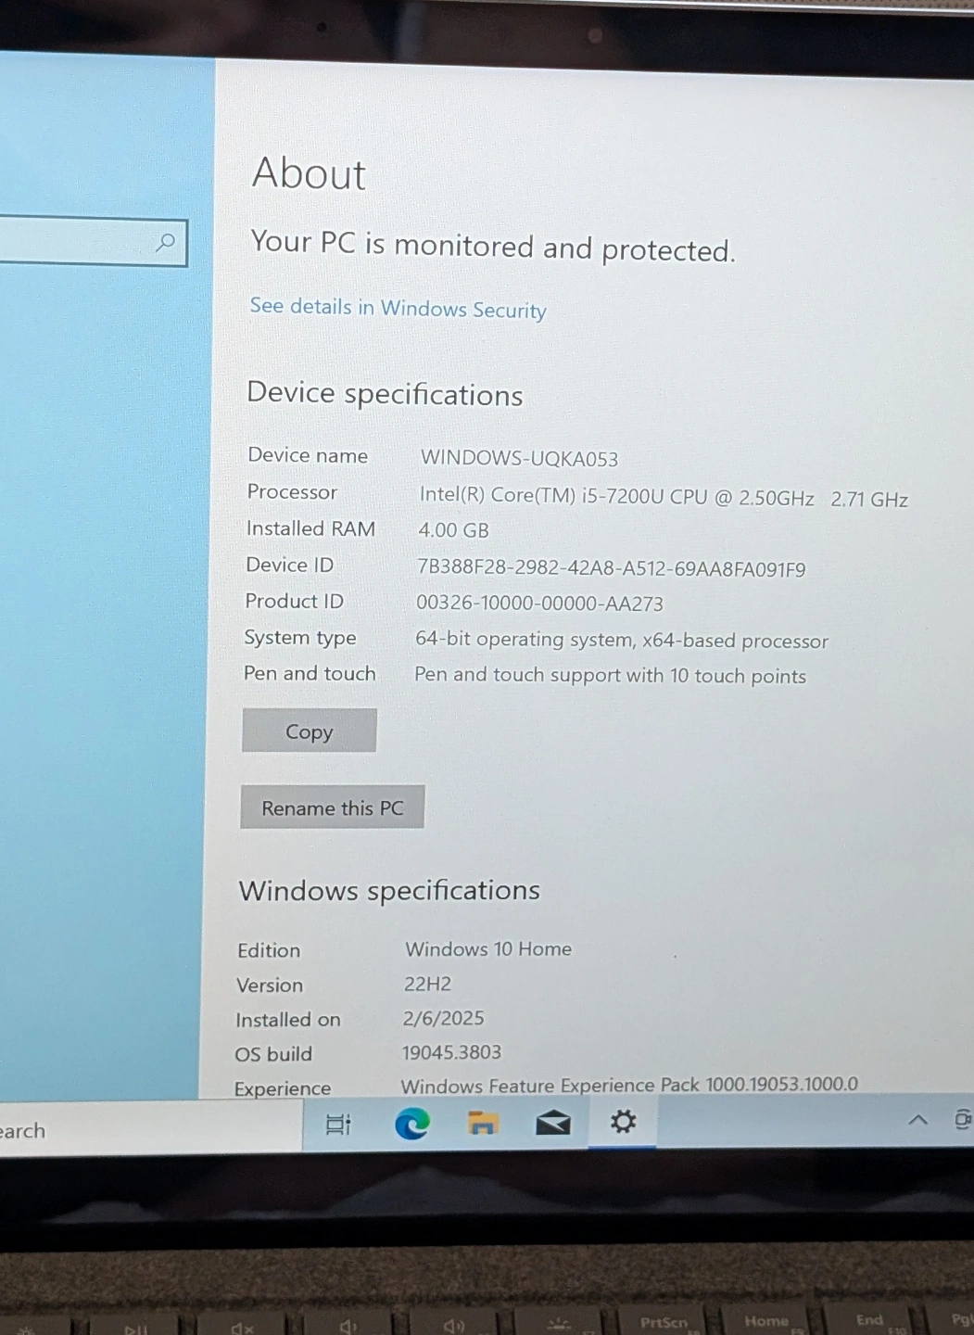Select the 64-bit operating system text
974x1335 pixels.
coord(622,641)
